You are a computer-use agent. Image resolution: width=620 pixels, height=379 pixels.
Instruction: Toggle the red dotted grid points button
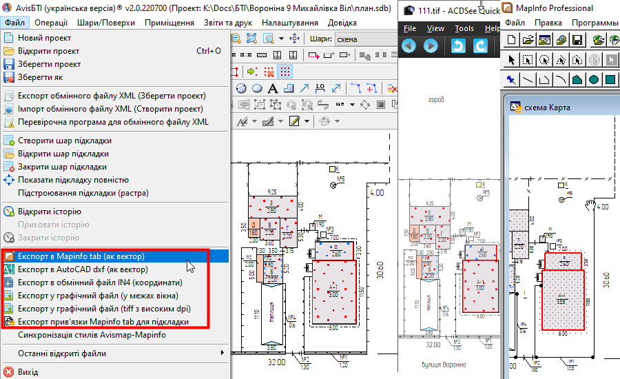click(x=285, y=72)
